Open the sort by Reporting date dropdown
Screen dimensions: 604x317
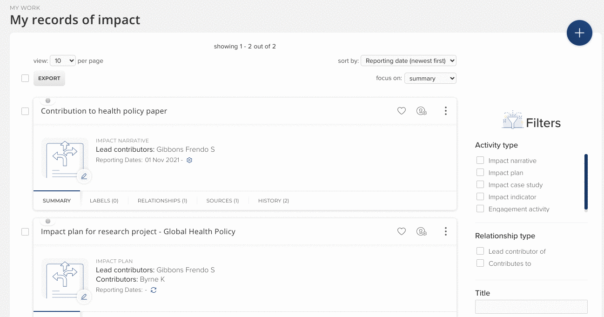[x=408, y=61]
